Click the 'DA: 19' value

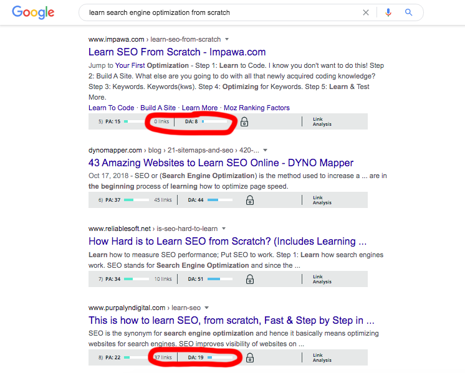196,357
